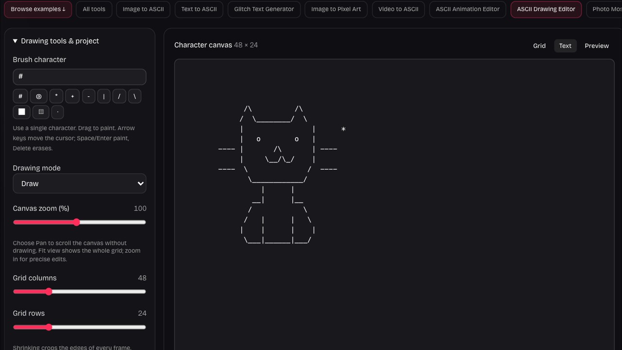
Task: Pick the small dot brush preset
Action: 58,112
